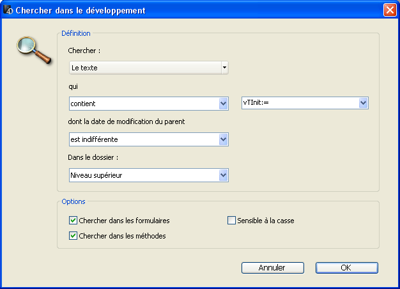Expand the 'est indifférente' date dropdown
This screenshot has width=400, height=289.
click(x=223, y=139)
